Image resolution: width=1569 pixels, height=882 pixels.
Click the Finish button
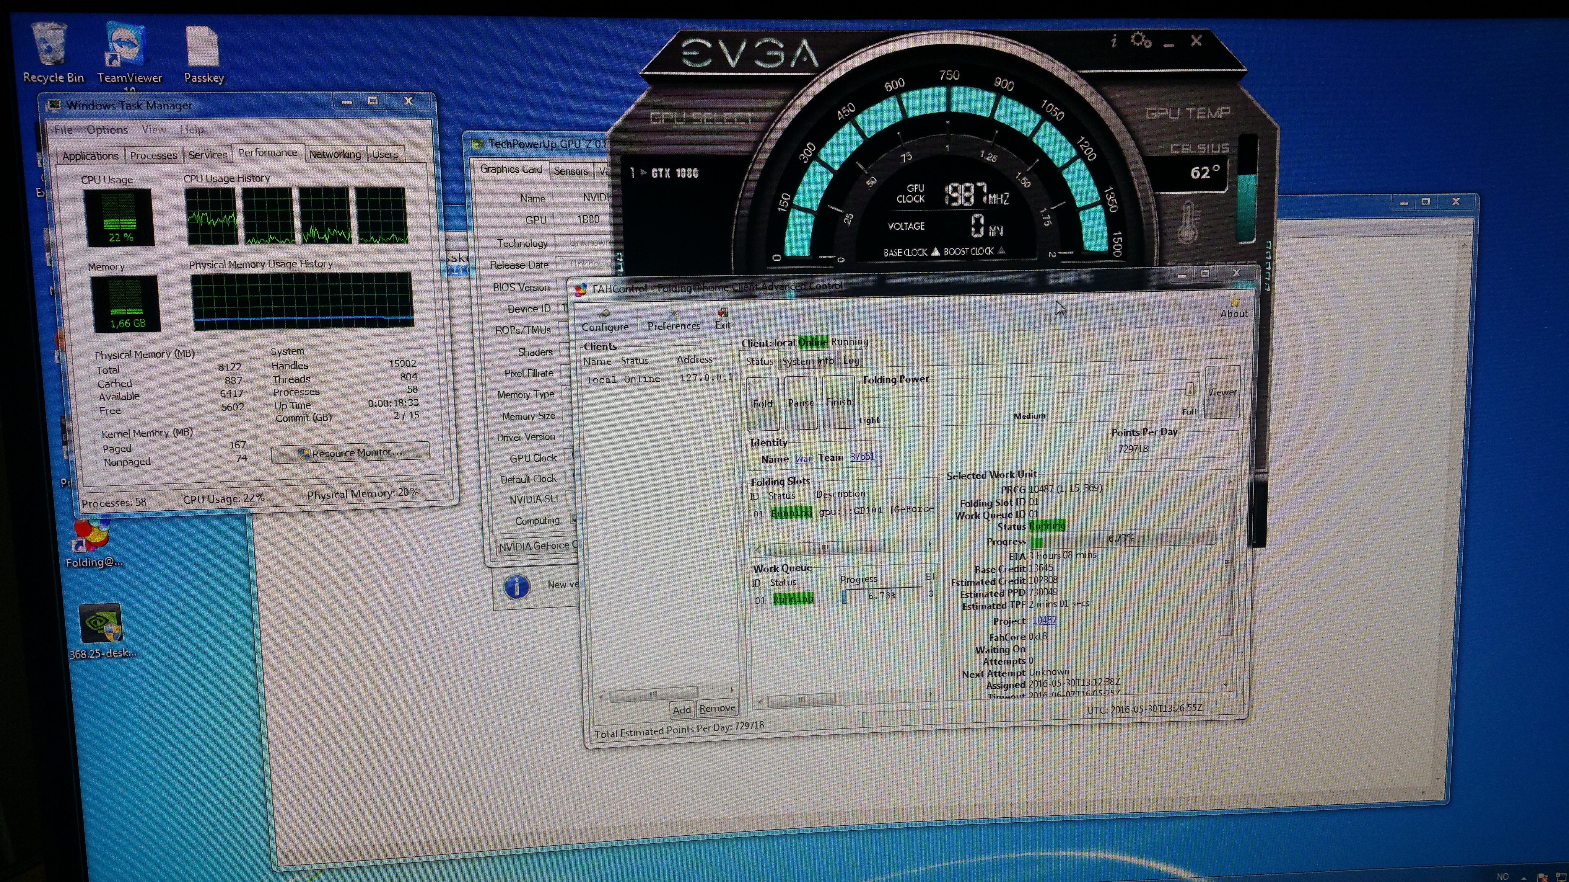click(839, 402)
